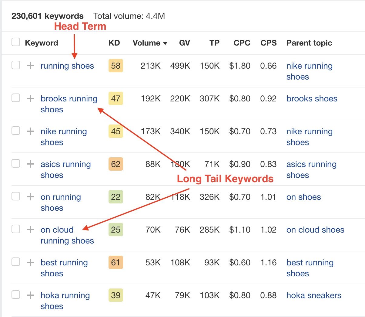Click plus icon next to on running shoes
This screenshot has width=365, height=317.
pos(30,197)
